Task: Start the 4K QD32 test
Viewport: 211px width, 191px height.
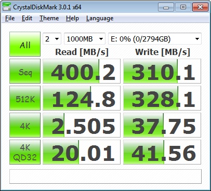Action: point(25,152)
